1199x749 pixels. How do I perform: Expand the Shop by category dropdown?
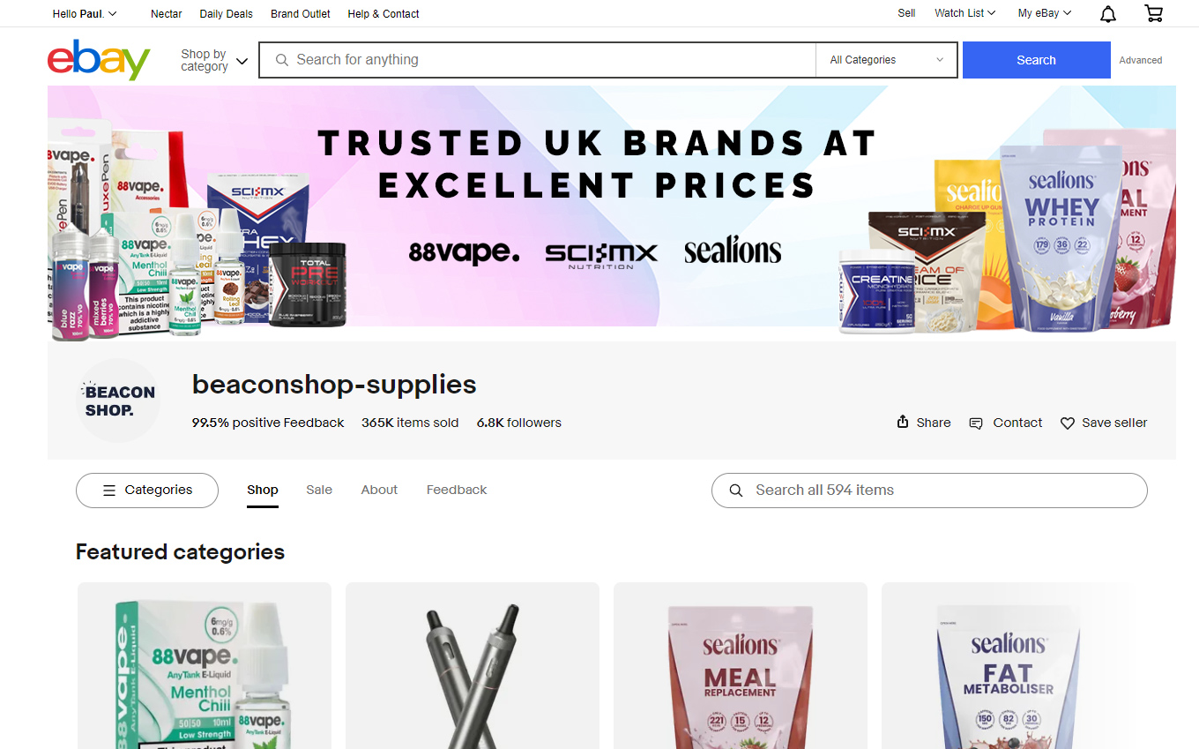pos(214,60)
